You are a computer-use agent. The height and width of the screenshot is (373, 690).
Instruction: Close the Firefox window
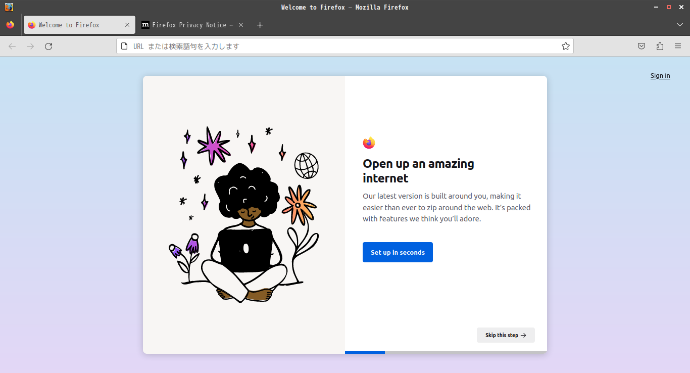[681, 7]
